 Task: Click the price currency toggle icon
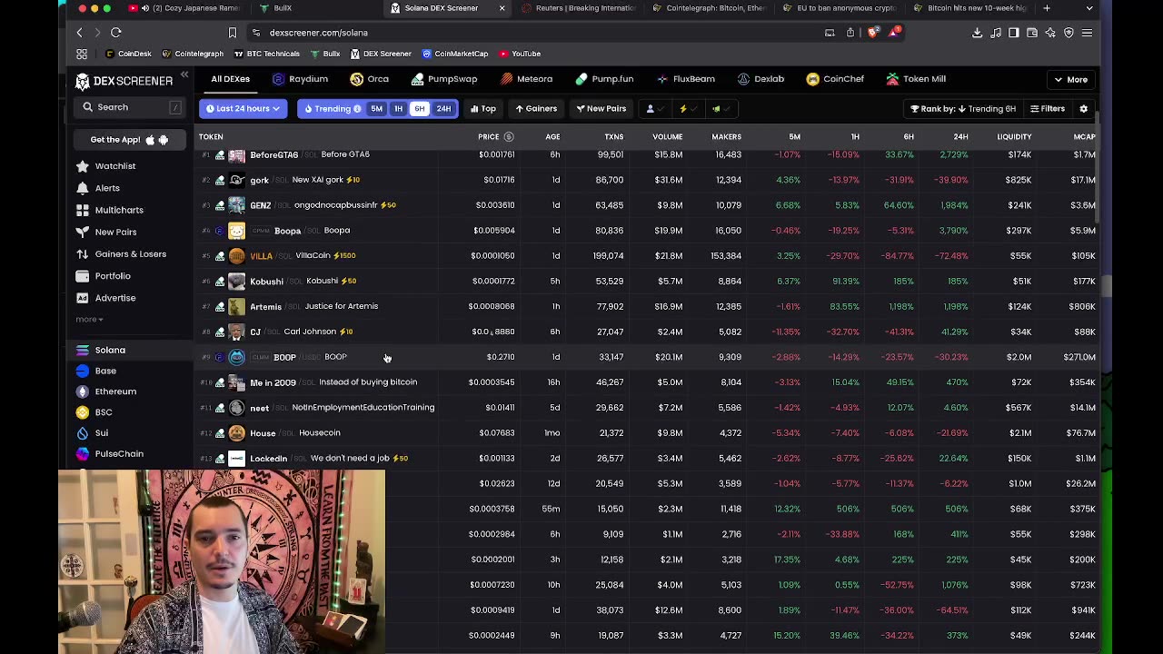click(509, 137)
